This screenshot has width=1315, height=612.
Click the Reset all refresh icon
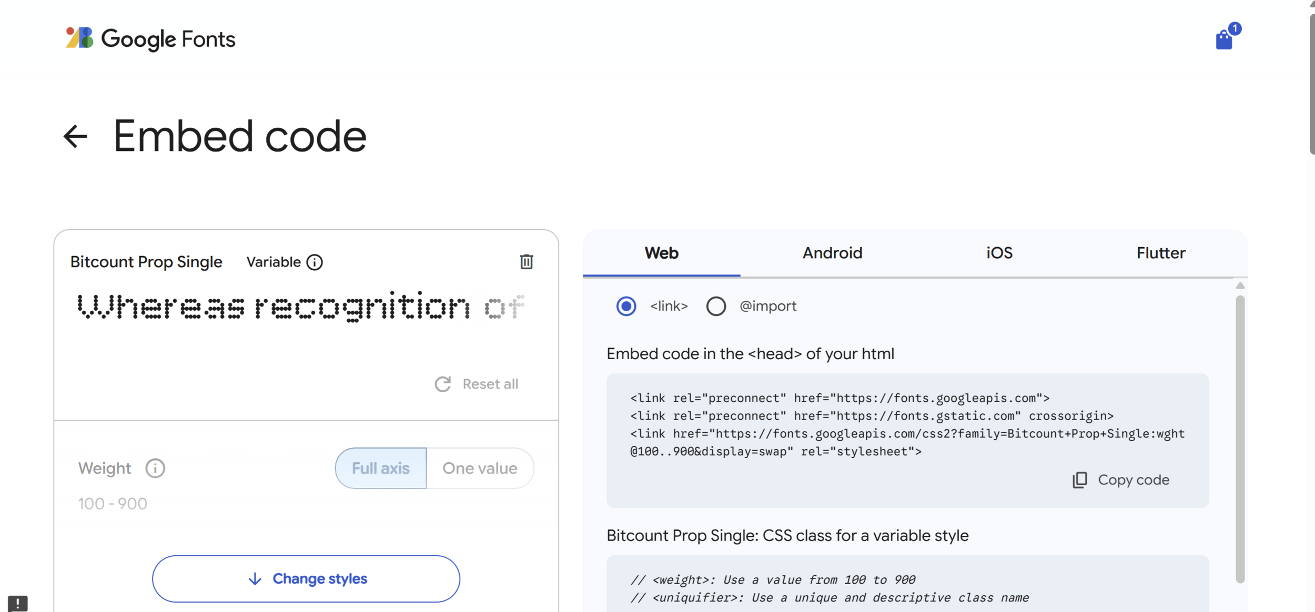coord(443,384)
